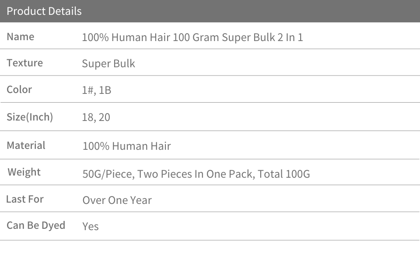The image size is (420, 262).
Task: Click the Weight row label
Action: point(24,172)
